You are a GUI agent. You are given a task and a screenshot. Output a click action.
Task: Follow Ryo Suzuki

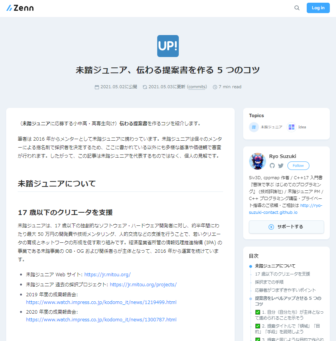pyautogui.click(x=298, y=166)
